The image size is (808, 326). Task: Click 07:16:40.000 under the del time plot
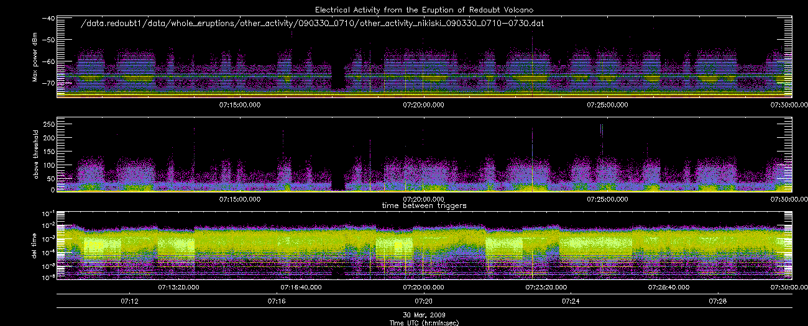click(301, 288)
